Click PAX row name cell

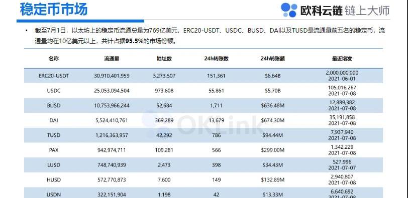[x=54, y=150]
